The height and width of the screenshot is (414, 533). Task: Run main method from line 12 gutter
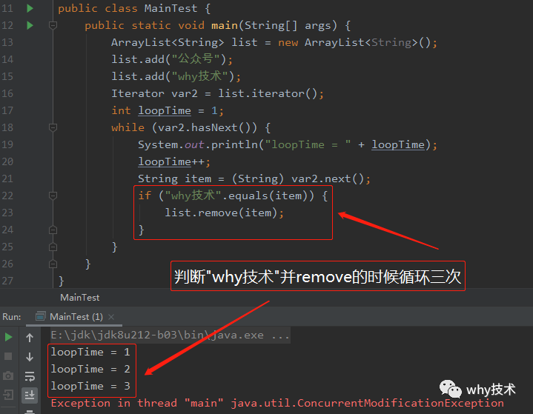30,25
